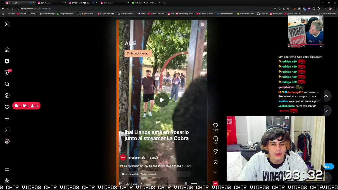The height and width of the screenshot is (190, 338).
Task: Play the reel with center play button
Action: click(x=162, y=100)
